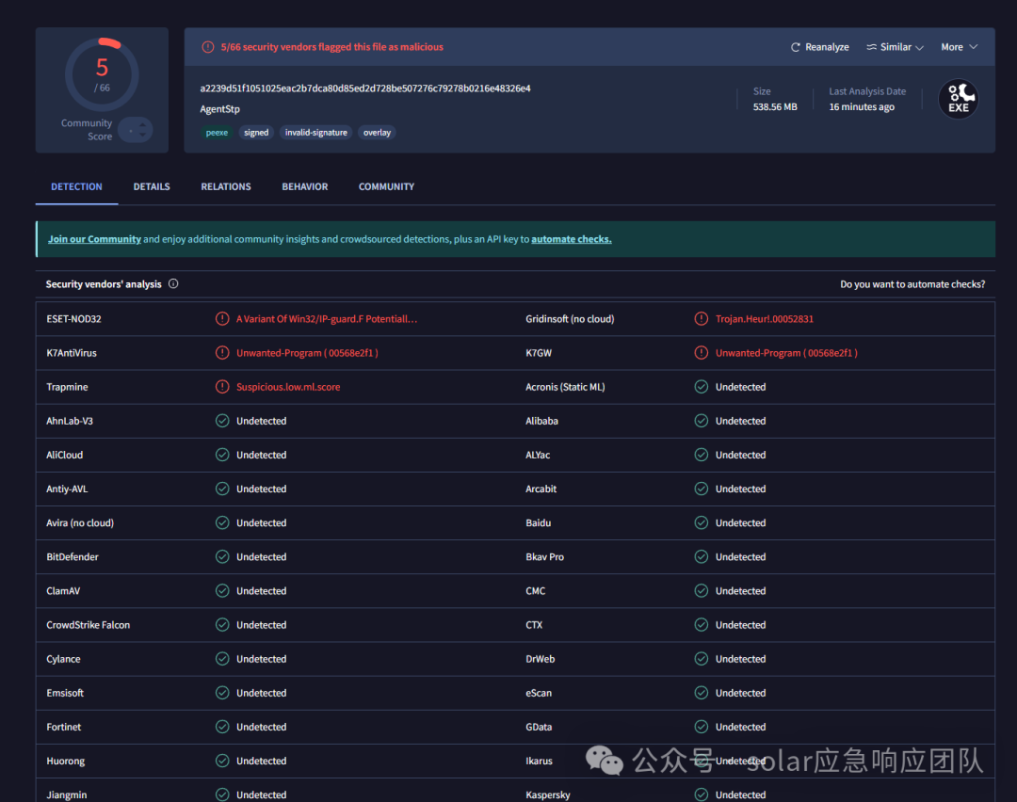Click the Baidu undetected check icon
This screenshot has width=1017, height=802.
click(702, 522)
